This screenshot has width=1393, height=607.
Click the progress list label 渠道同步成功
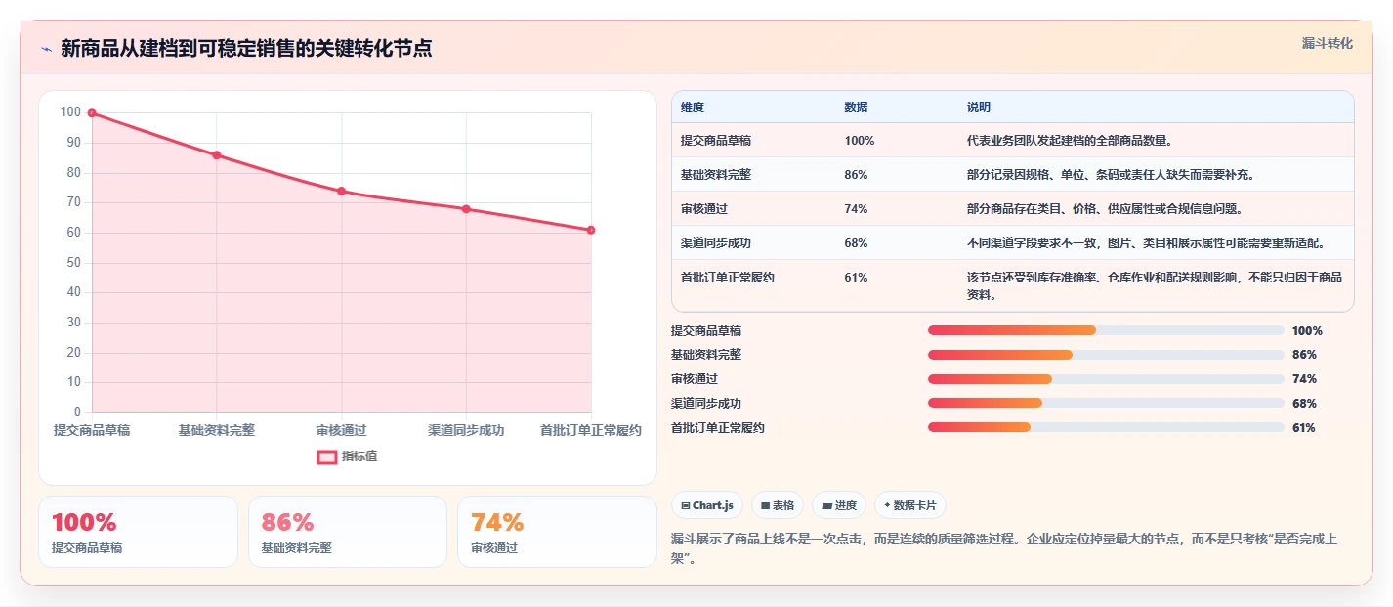coord(706,404)
